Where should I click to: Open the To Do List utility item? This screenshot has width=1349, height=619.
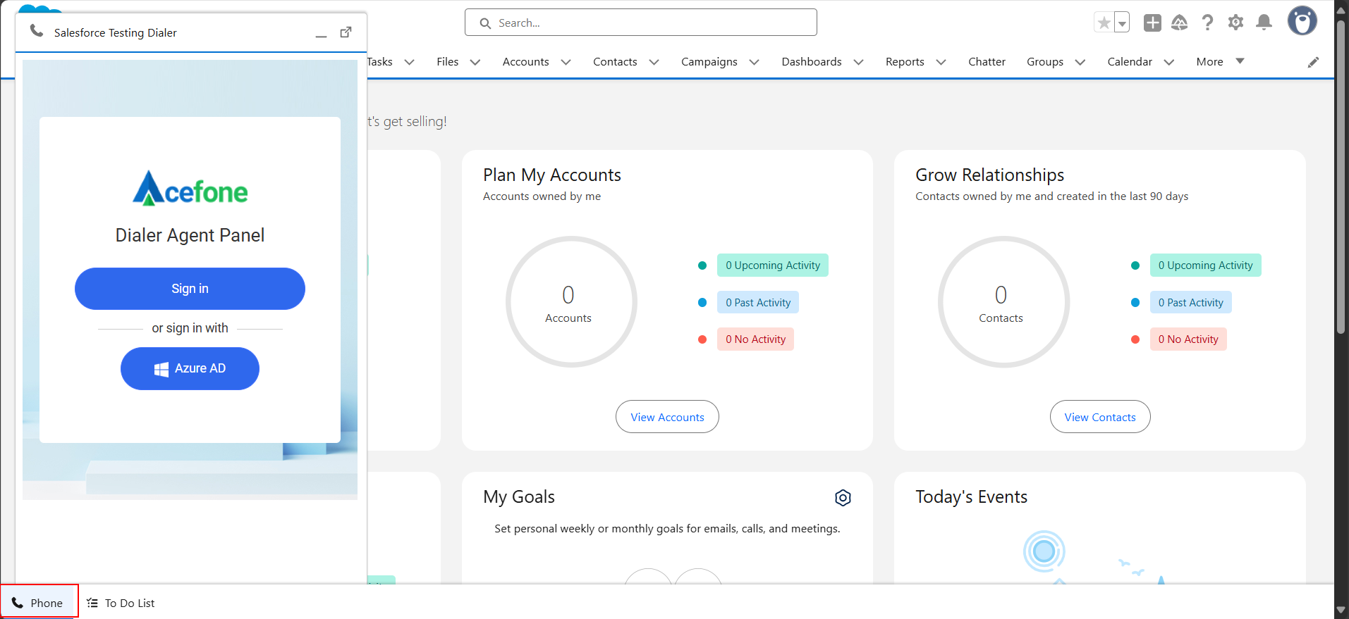tap(121, 603)
